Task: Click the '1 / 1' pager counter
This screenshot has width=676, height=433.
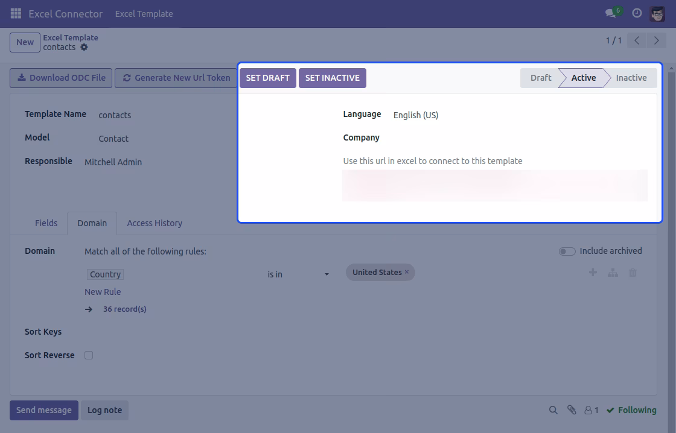Action: tap(613, 41)
